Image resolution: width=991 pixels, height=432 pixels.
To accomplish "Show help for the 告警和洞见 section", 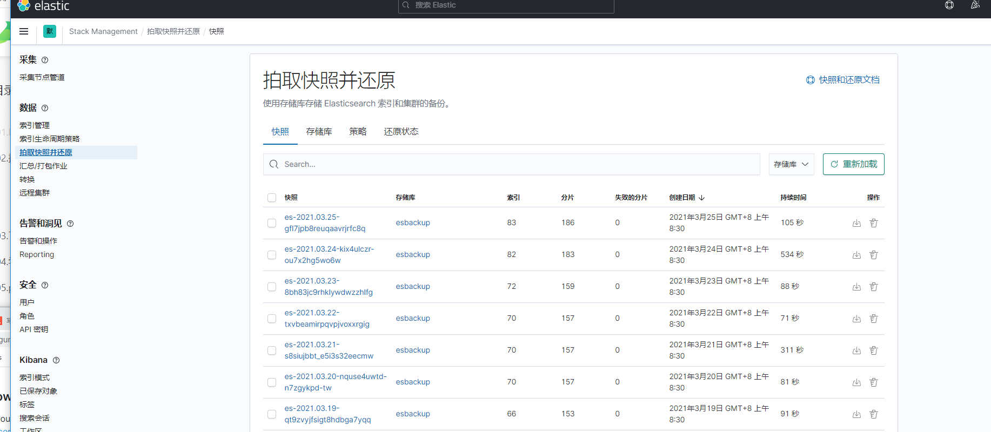I will point(70,224).
